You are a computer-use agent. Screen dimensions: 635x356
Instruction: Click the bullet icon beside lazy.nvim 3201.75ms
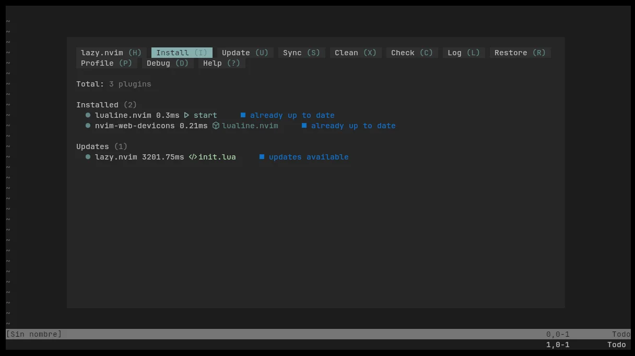pyautogui.click(x=88, y=157)
